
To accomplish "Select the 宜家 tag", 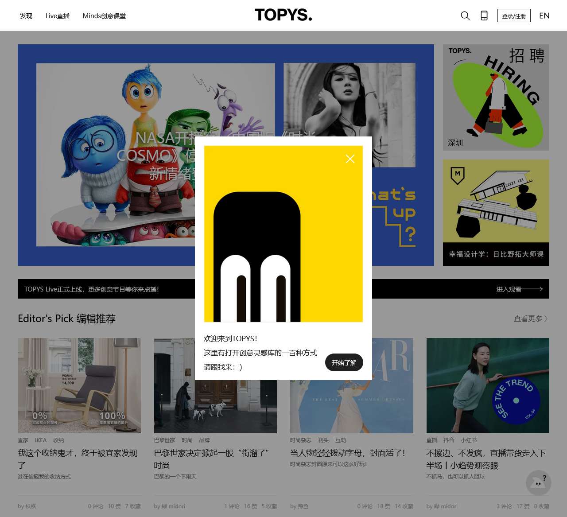I will (x=23, y=440).
